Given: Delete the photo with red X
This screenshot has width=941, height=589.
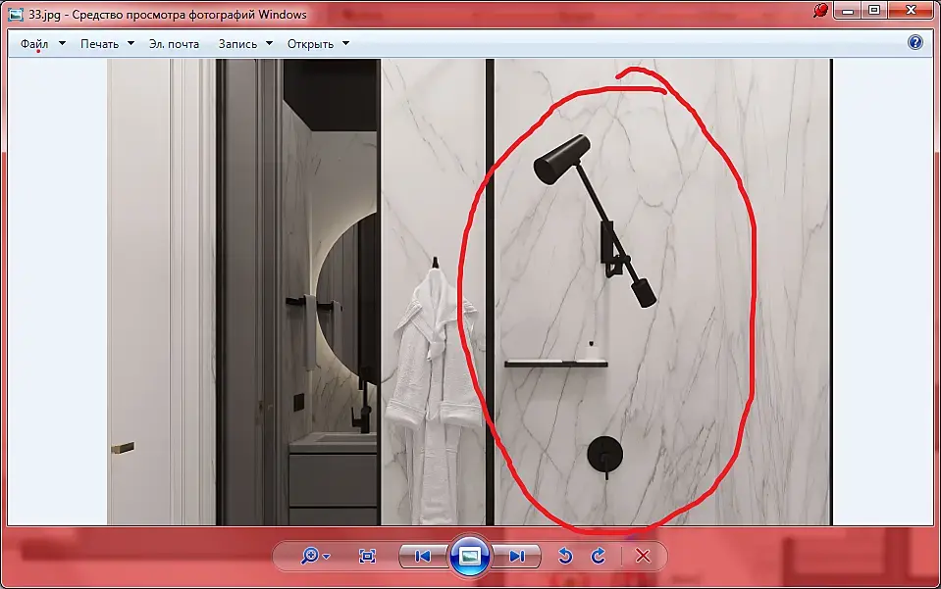Looking at the screenshot, I should (643, 556).
